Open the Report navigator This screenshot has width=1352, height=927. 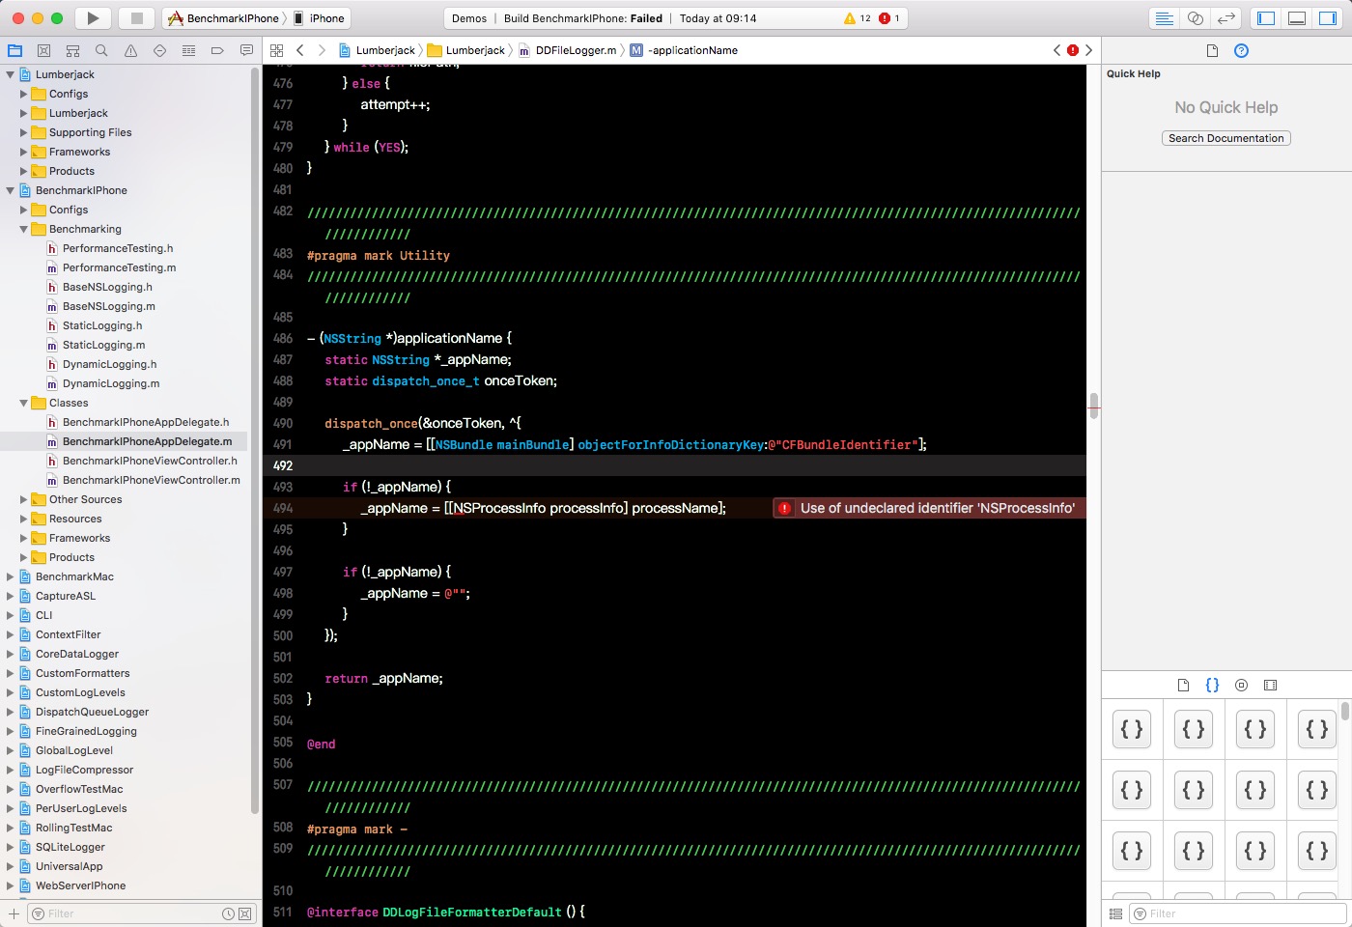click(x=244, y=49)
